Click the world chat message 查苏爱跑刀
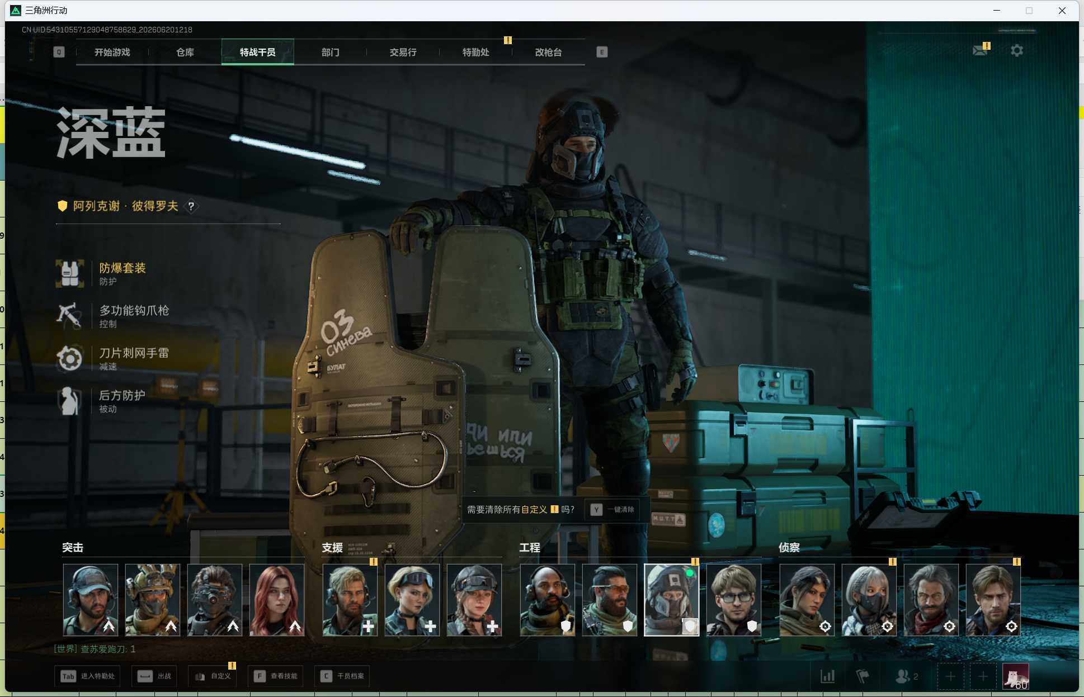This screenshot has height=697, width=1084. pos(95,649)
